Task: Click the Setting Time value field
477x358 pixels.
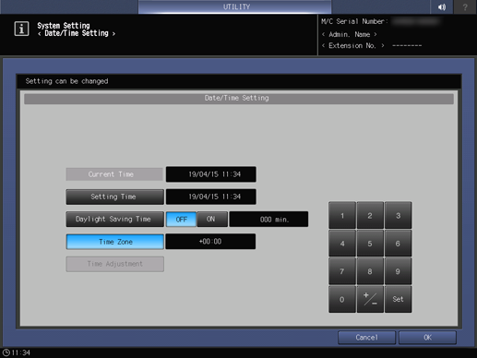Action: [211, 197]
